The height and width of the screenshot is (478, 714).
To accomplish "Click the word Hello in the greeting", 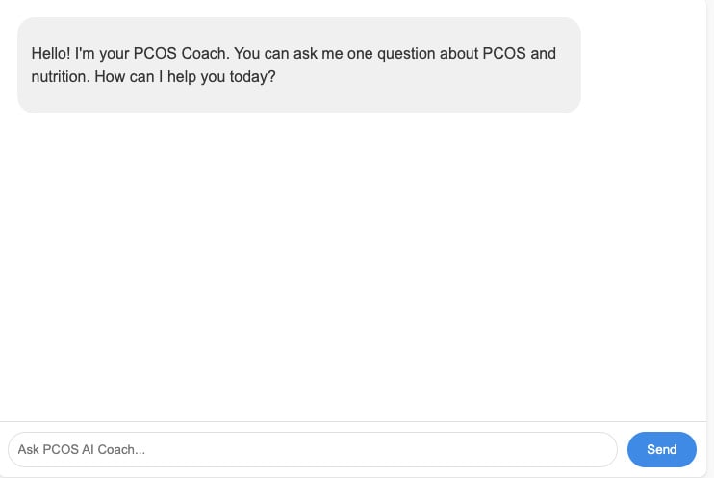I will (x=50, y=54).
